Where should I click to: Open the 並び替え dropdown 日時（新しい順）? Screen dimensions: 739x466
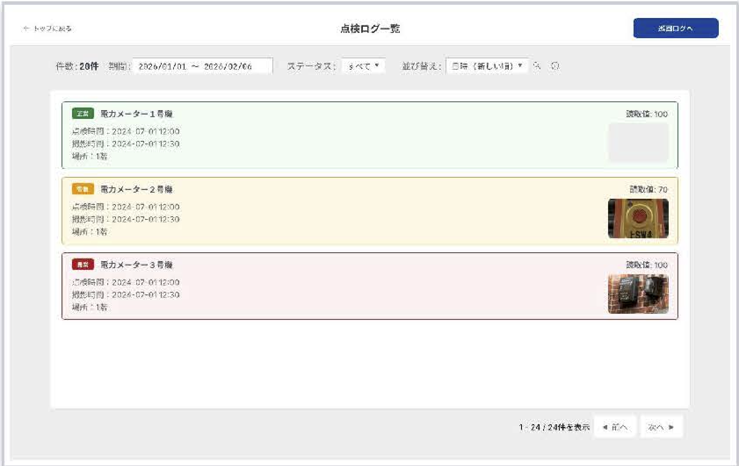tap(487, 66)
